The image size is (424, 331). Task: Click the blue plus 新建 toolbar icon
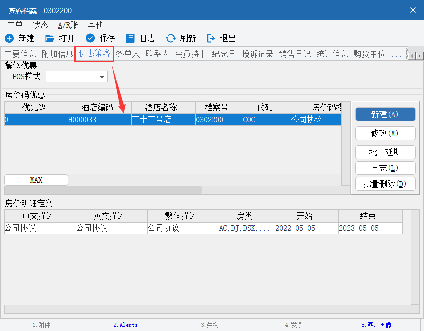pos(9,38)
